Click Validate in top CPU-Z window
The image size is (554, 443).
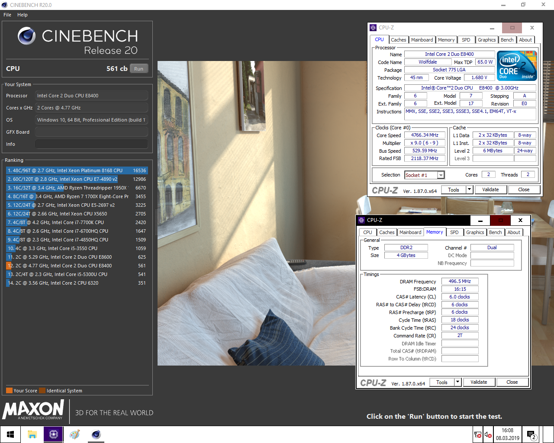[490, 189]
